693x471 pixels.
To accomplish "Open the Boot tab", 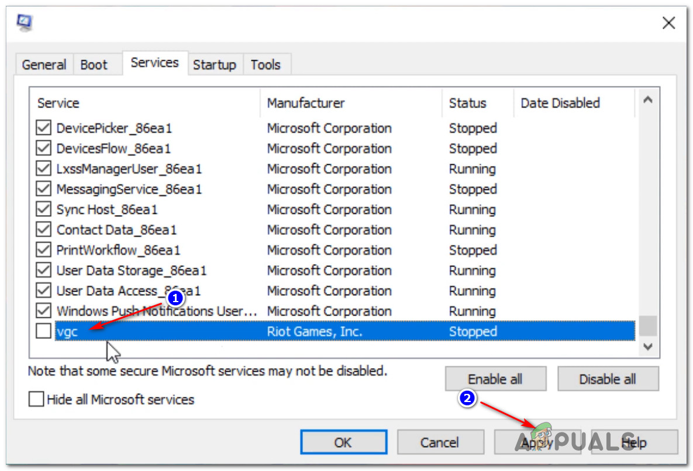I will coord(92,64).
